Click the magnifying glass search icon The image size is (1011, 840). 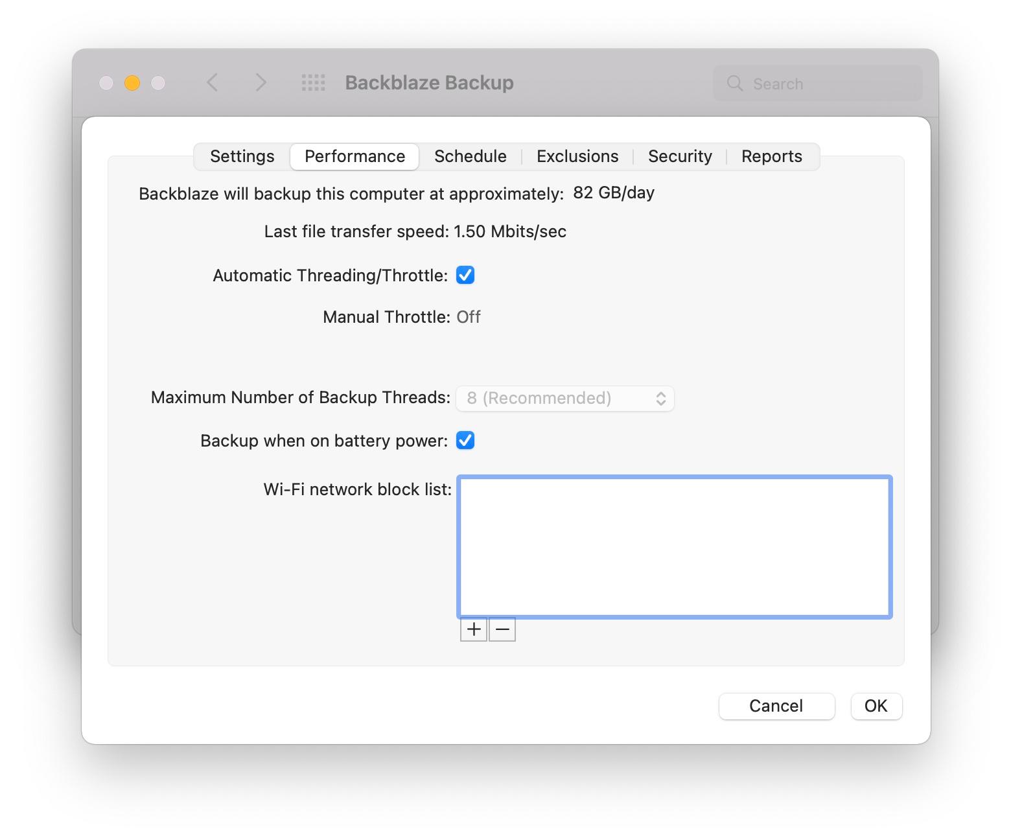[735, 83]
